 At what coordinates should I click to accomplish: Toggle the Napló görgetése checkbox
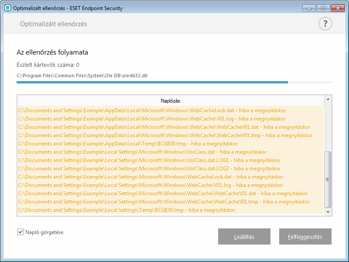tap(20, 232)
